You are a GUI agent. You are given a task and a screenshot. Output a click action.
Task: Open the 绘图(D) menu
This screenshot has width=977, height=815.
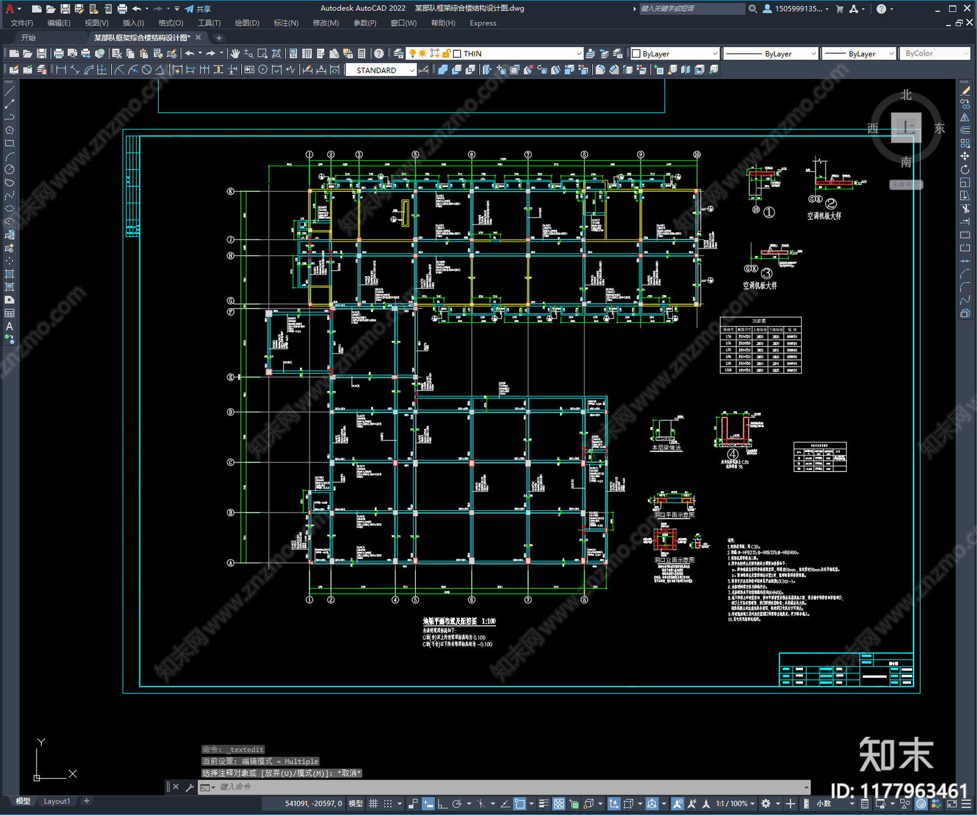point(247,23)
